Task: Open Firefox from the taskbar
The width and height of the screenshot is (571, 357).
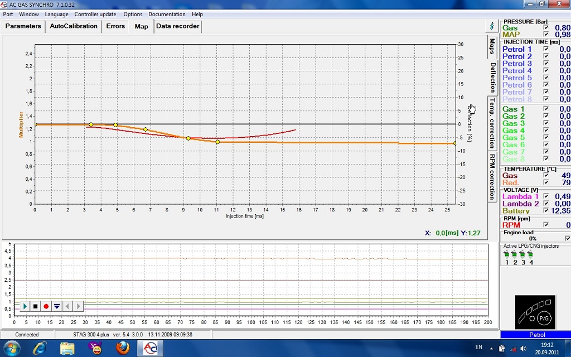Action: (123, 349)
